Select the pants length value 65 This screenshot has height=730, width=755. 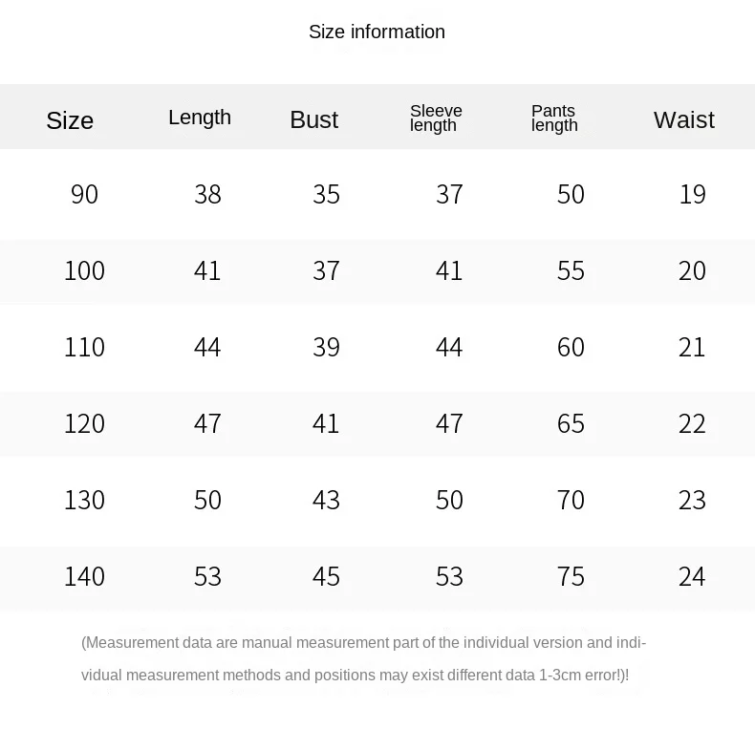571,423
